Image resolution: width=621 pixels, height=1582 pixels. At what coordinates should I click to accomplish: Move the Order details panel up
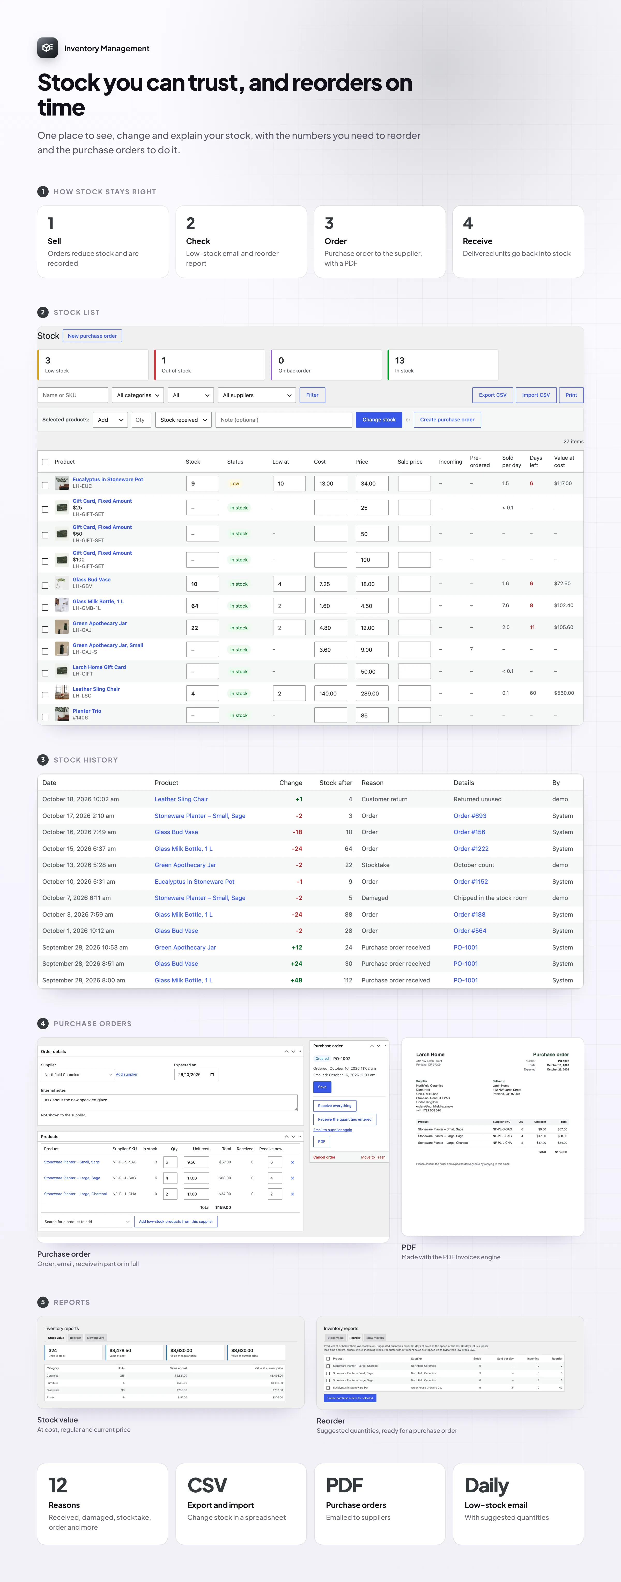point(287,1051)
